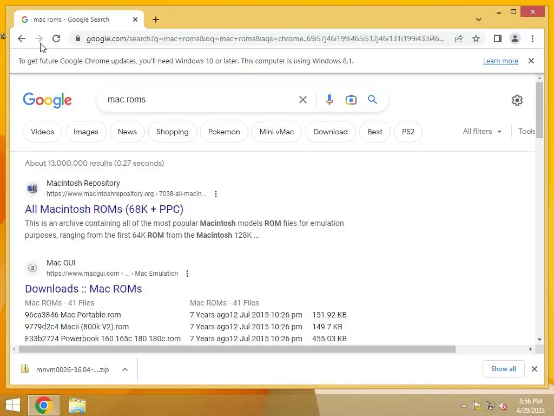
Task: Click the Mac GUI site favicon
Action: [32, 268]
